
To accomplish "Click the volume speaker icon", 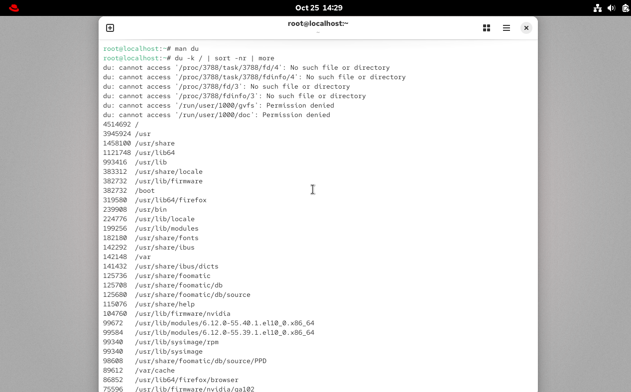I will pyautogui.click(x=612, y=8).
